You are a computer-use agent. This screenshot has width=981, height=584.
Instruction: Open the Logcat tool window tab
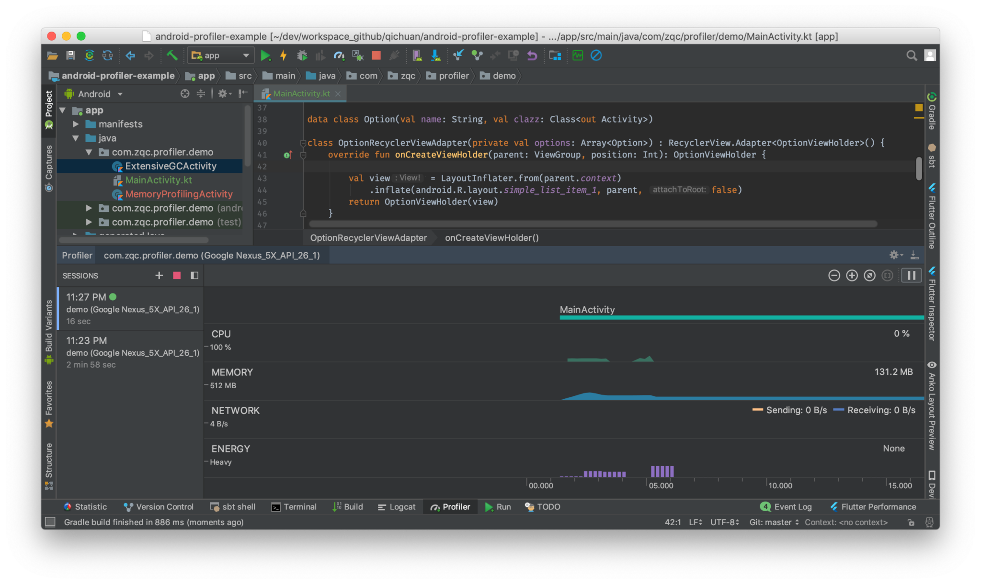[397, 507]
